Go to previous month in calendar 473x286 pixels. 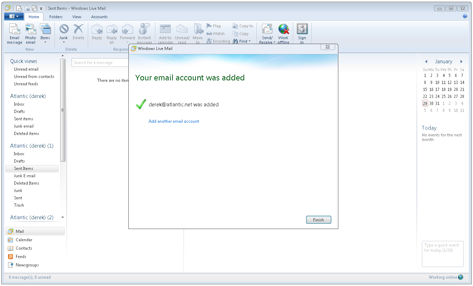click(x=426, y=62)
